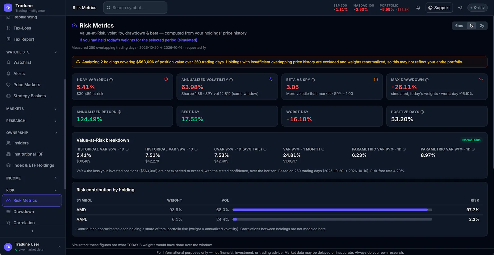Collapse the sidebar with the left arrow
The width and height of the screenshot is (494, 255).
(33, 231)
